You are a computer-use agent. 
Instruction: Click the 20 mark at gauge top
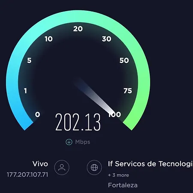coord(78,29)
